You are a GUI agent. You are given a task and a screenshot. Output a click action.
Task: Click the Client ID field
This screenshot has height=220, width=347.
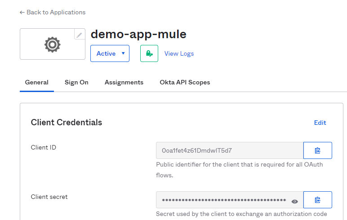click(230, 150)
